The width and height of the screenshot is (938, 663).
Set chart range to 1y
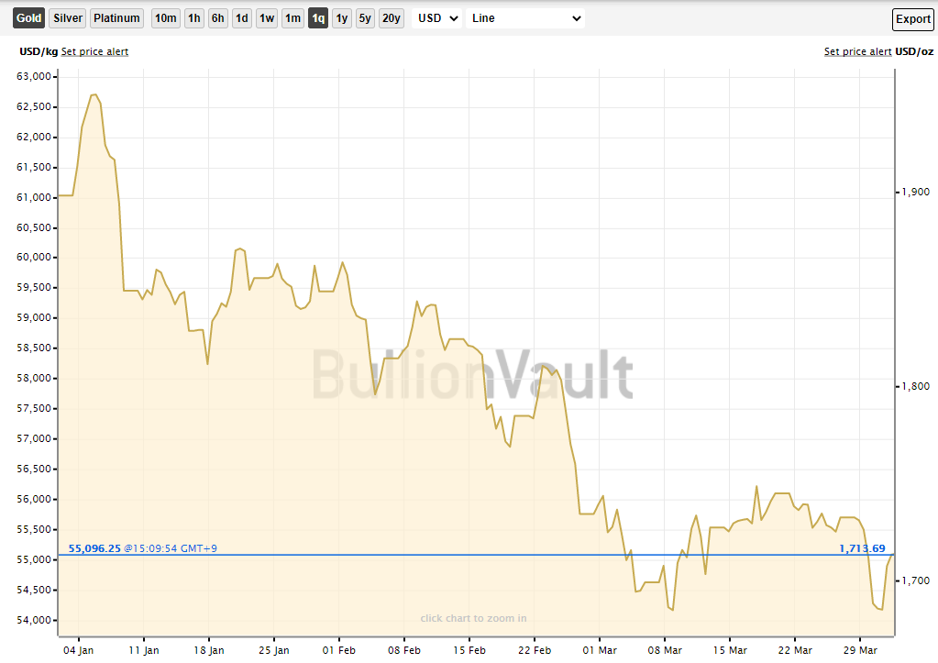pos(342,18)
